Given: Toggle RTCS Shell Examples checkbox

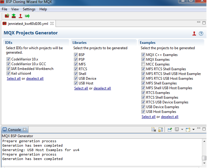Looking at the screenshot, I should coord(143,97).
